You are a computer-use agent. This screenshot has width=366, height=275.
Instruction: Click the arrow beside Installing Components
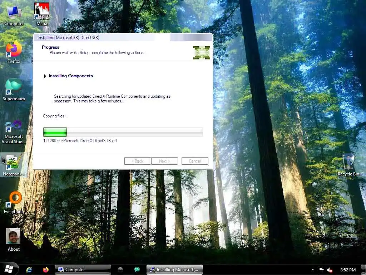[x=45, y=76]
